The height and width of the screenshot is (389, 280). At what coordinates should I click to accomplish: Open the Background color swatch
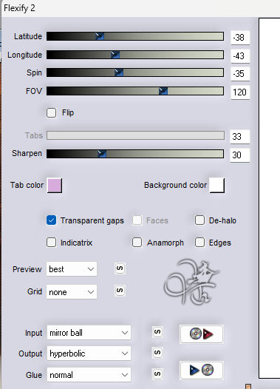click(217, 186)
